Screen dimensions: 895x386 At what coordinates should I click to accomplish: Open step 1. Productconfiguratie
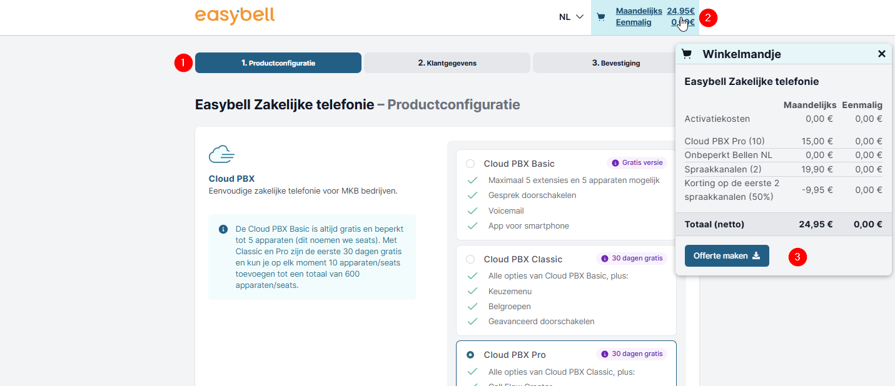(278, 63)
